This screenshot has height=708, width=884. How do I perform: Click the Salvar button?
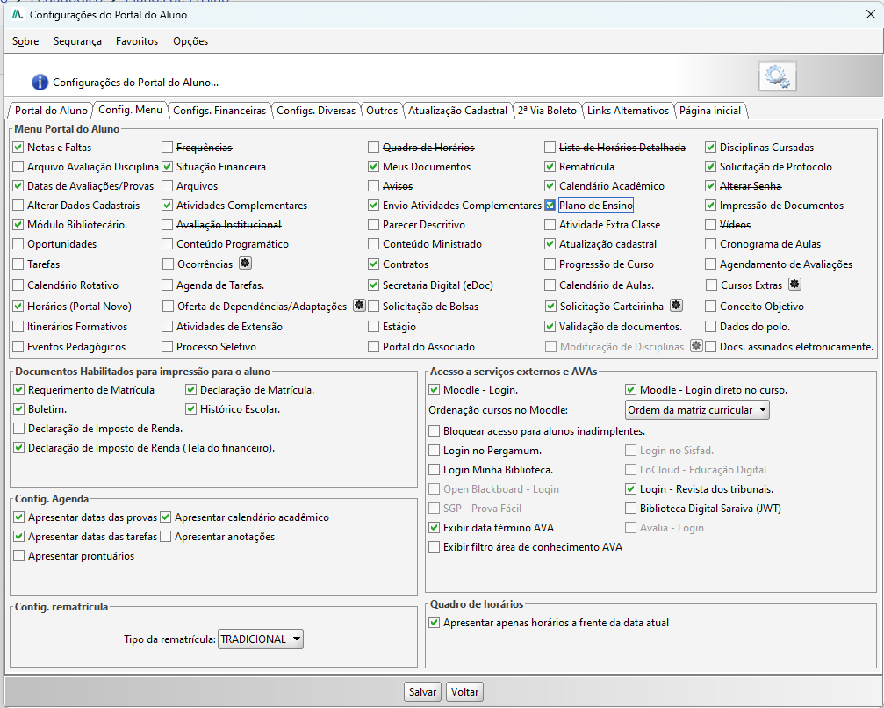pos(423,691)
